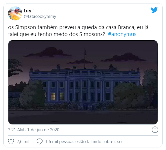Open replies via the speech bubble icon
The width and height of the screenshot is (166, 150).
pos(40,141)
